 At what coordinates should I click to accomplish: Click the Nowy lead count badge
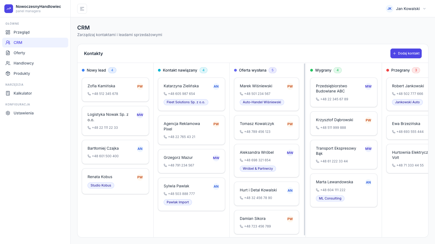click(x=112, y=70)
